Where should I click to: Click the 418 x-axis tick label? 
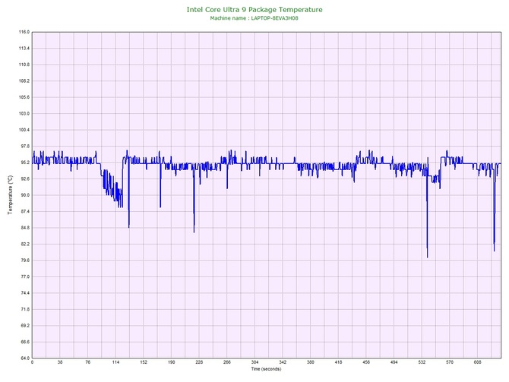click(338, 362)
